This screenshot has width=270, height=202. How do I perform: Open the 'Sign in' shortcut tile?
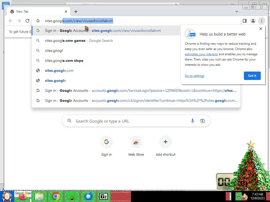[x=107, y=146]
